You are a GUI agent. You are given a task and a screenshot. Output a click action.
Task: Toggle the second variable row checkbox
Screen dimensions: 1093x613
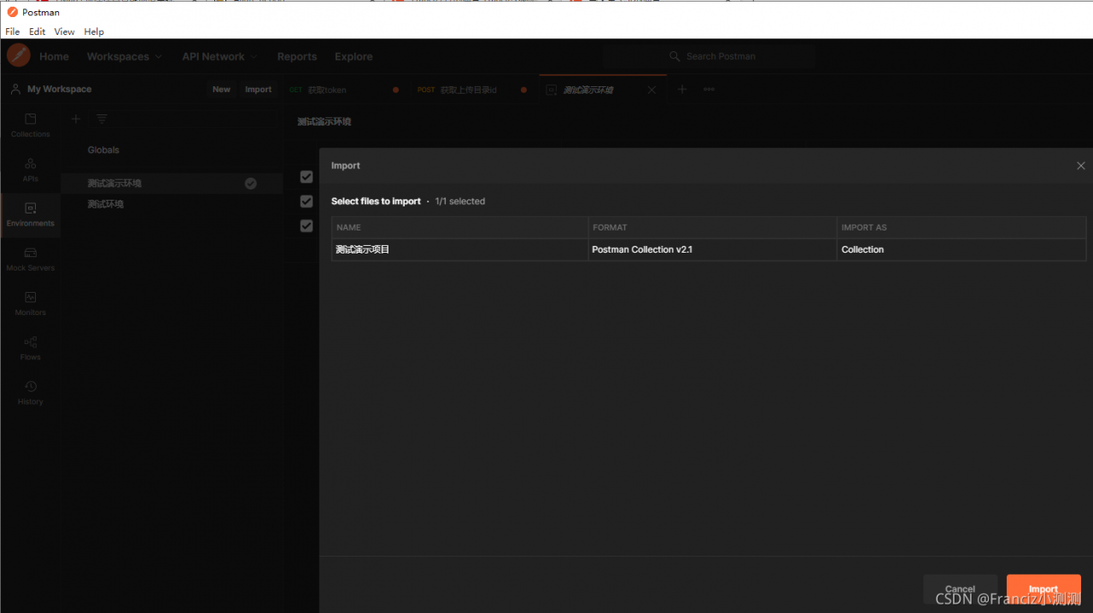pyautogui.click(x=307, y=201)
